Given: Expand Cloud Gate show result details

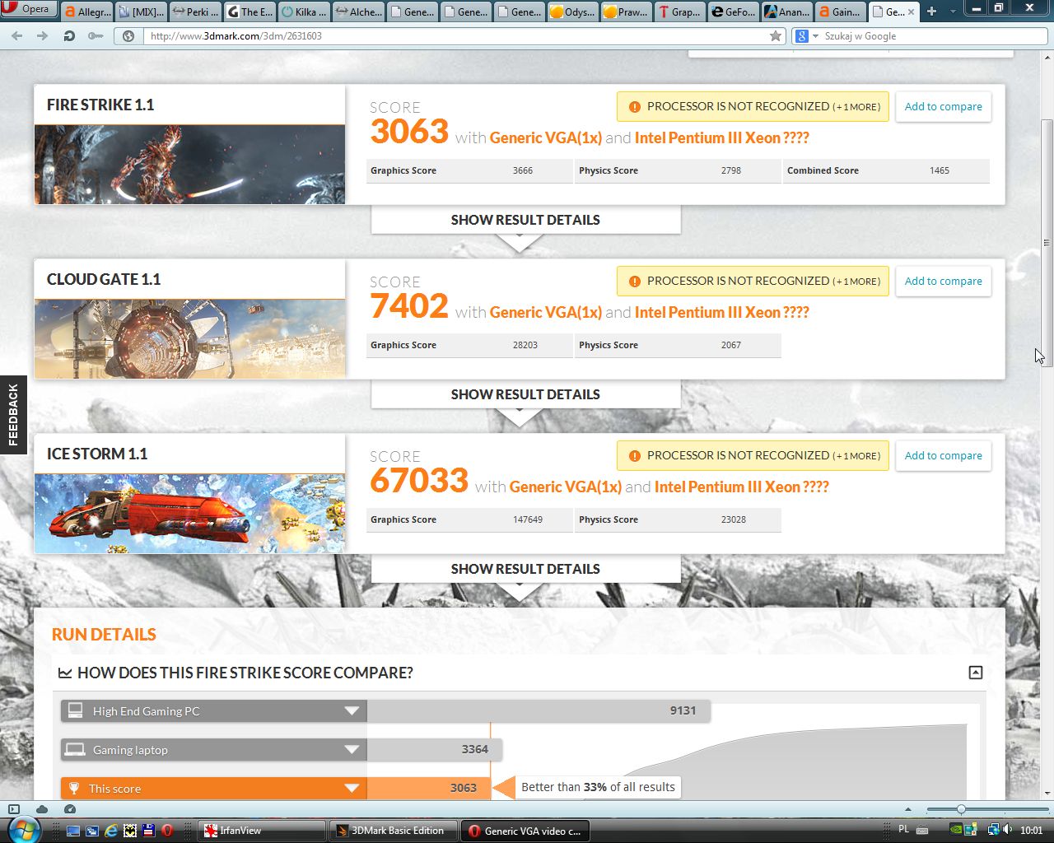Looking at the screenshot, I should click(x=525, y=394).
